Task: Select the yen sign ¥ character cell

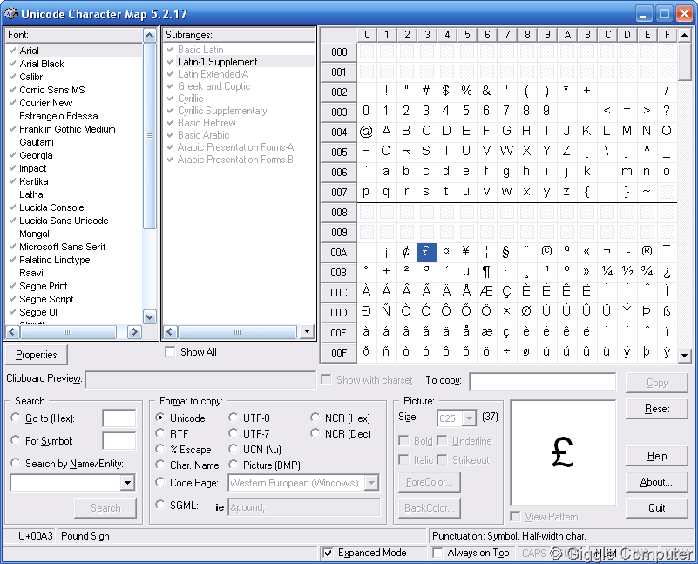Action: 466,253
